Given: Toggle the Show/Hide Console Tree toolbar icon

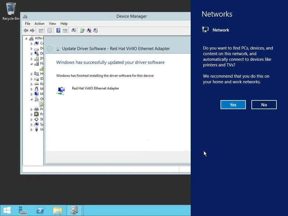Looking at the screenshot, I should [x=41, y=30].
